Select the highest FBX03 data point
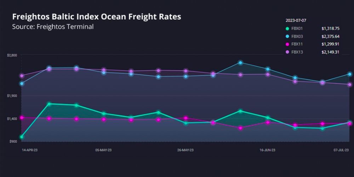 tap(240, 63)
